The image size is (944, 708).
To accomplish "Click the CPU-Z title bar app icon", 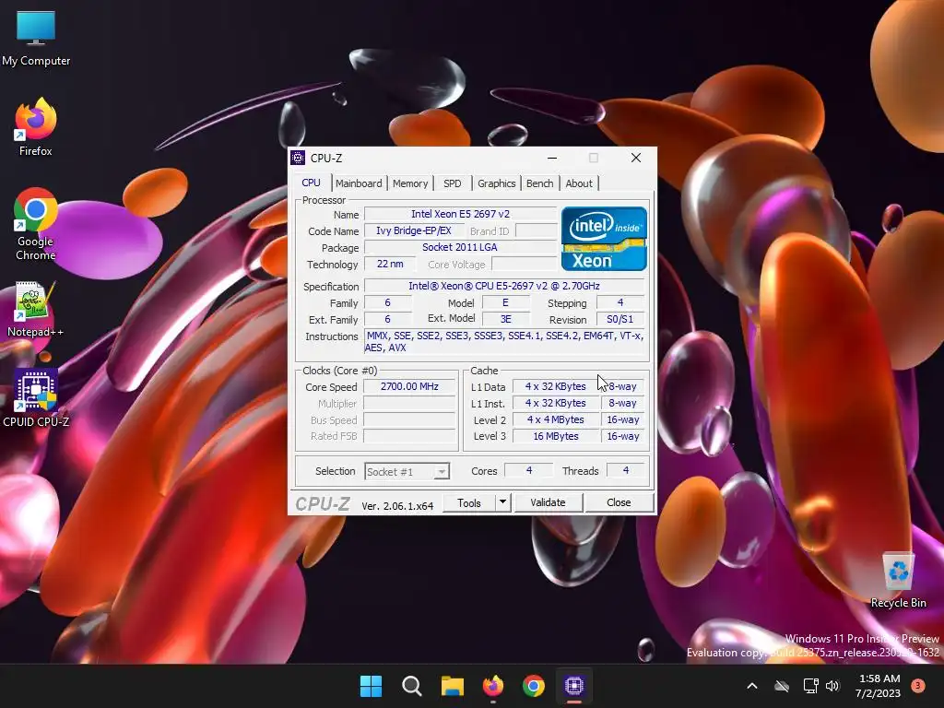I will (298, 158).
